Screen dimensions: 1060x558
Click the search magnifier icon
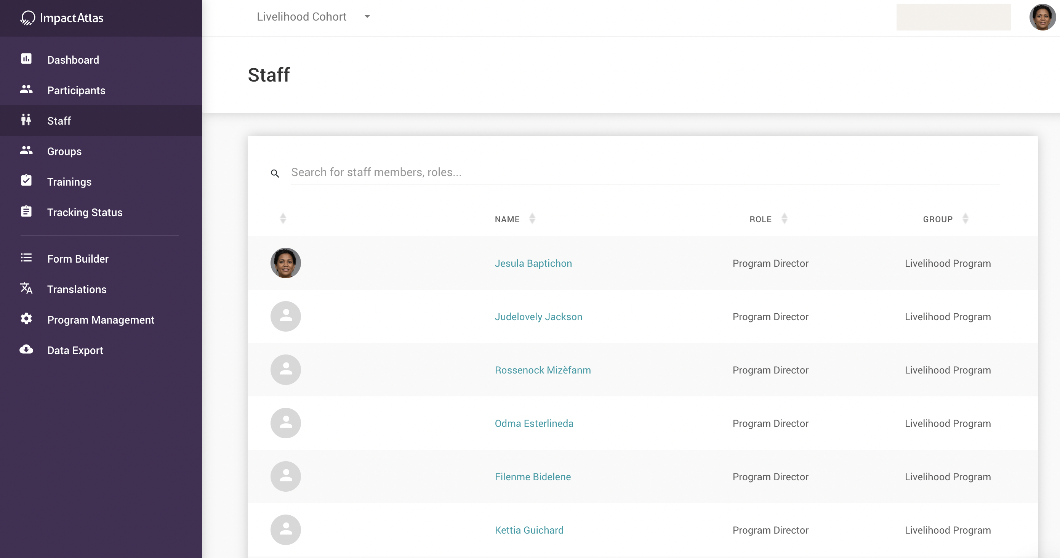(x=275, y=173)
